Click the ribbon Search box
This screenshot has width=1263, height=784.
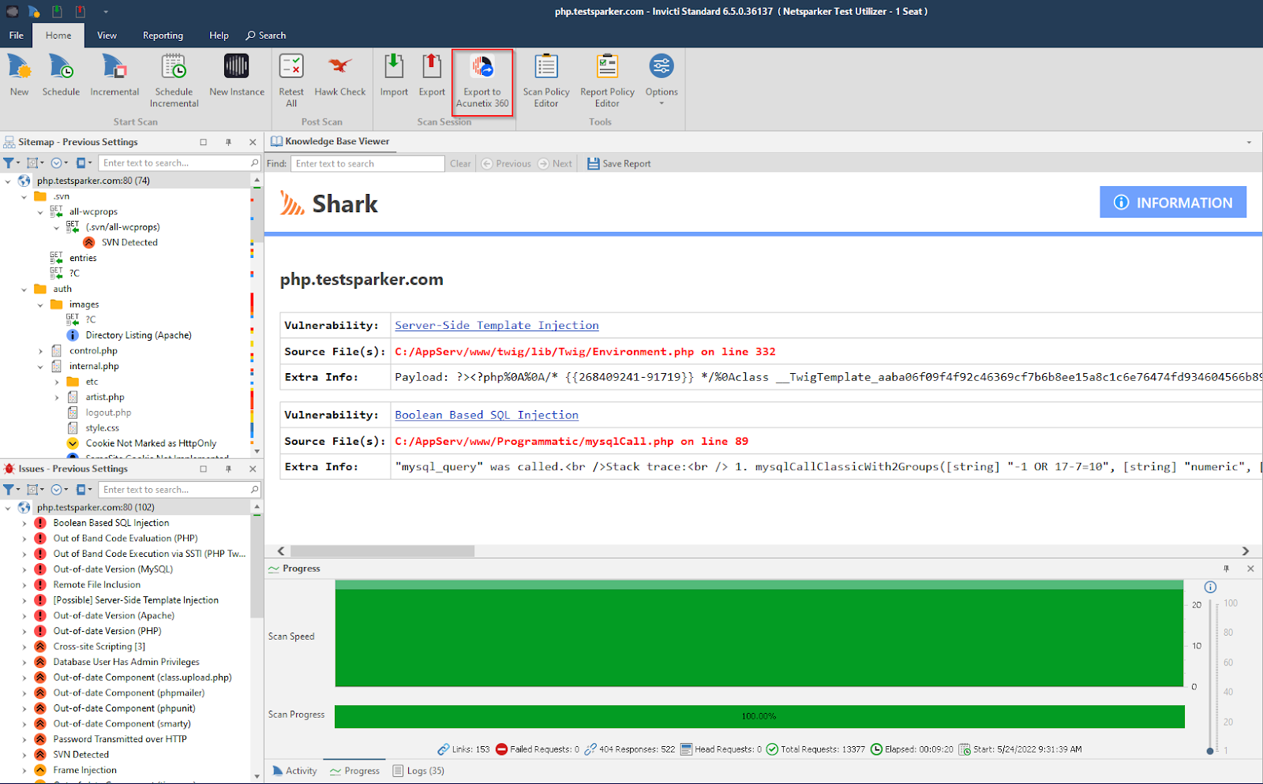pos(266,35)
